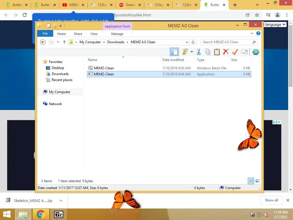Open Chrome's media control icon

click(268, 15)
